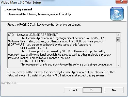Viewport: 128px width, 97px height.
Task: Click the Video Man installer computer icon
Action: pos(117,14)
